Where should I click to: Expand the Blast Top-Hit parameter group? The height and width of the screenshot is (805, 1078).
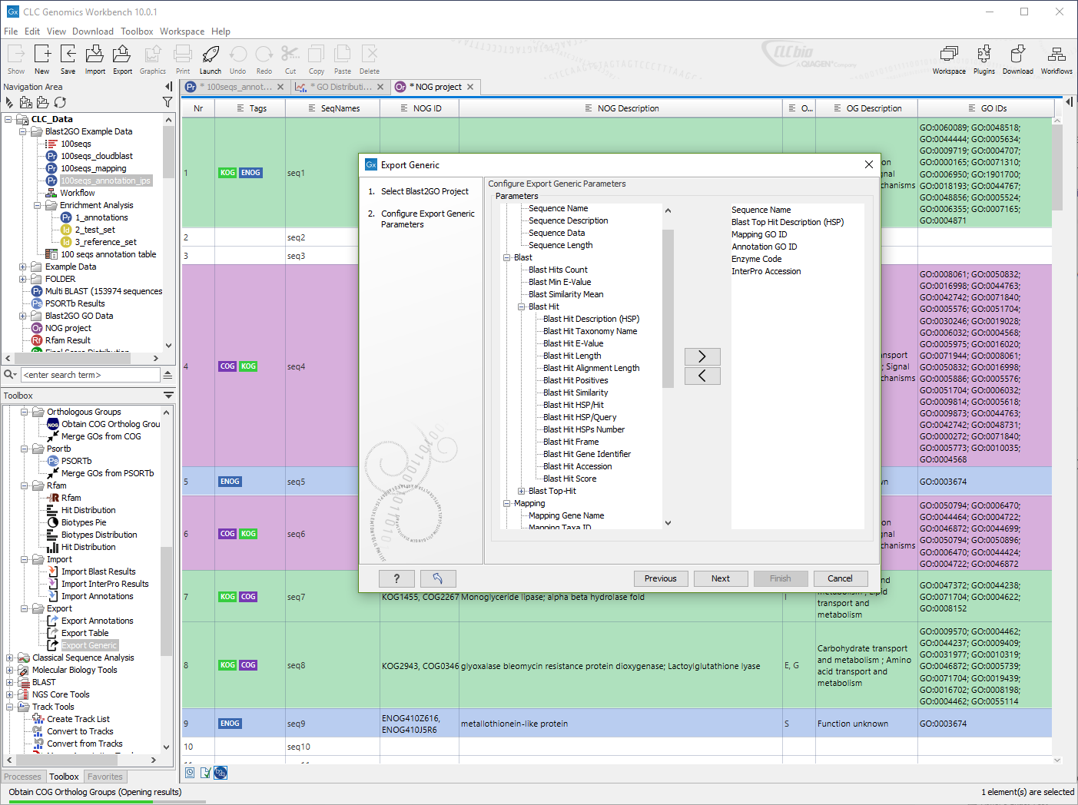(522, 491)
